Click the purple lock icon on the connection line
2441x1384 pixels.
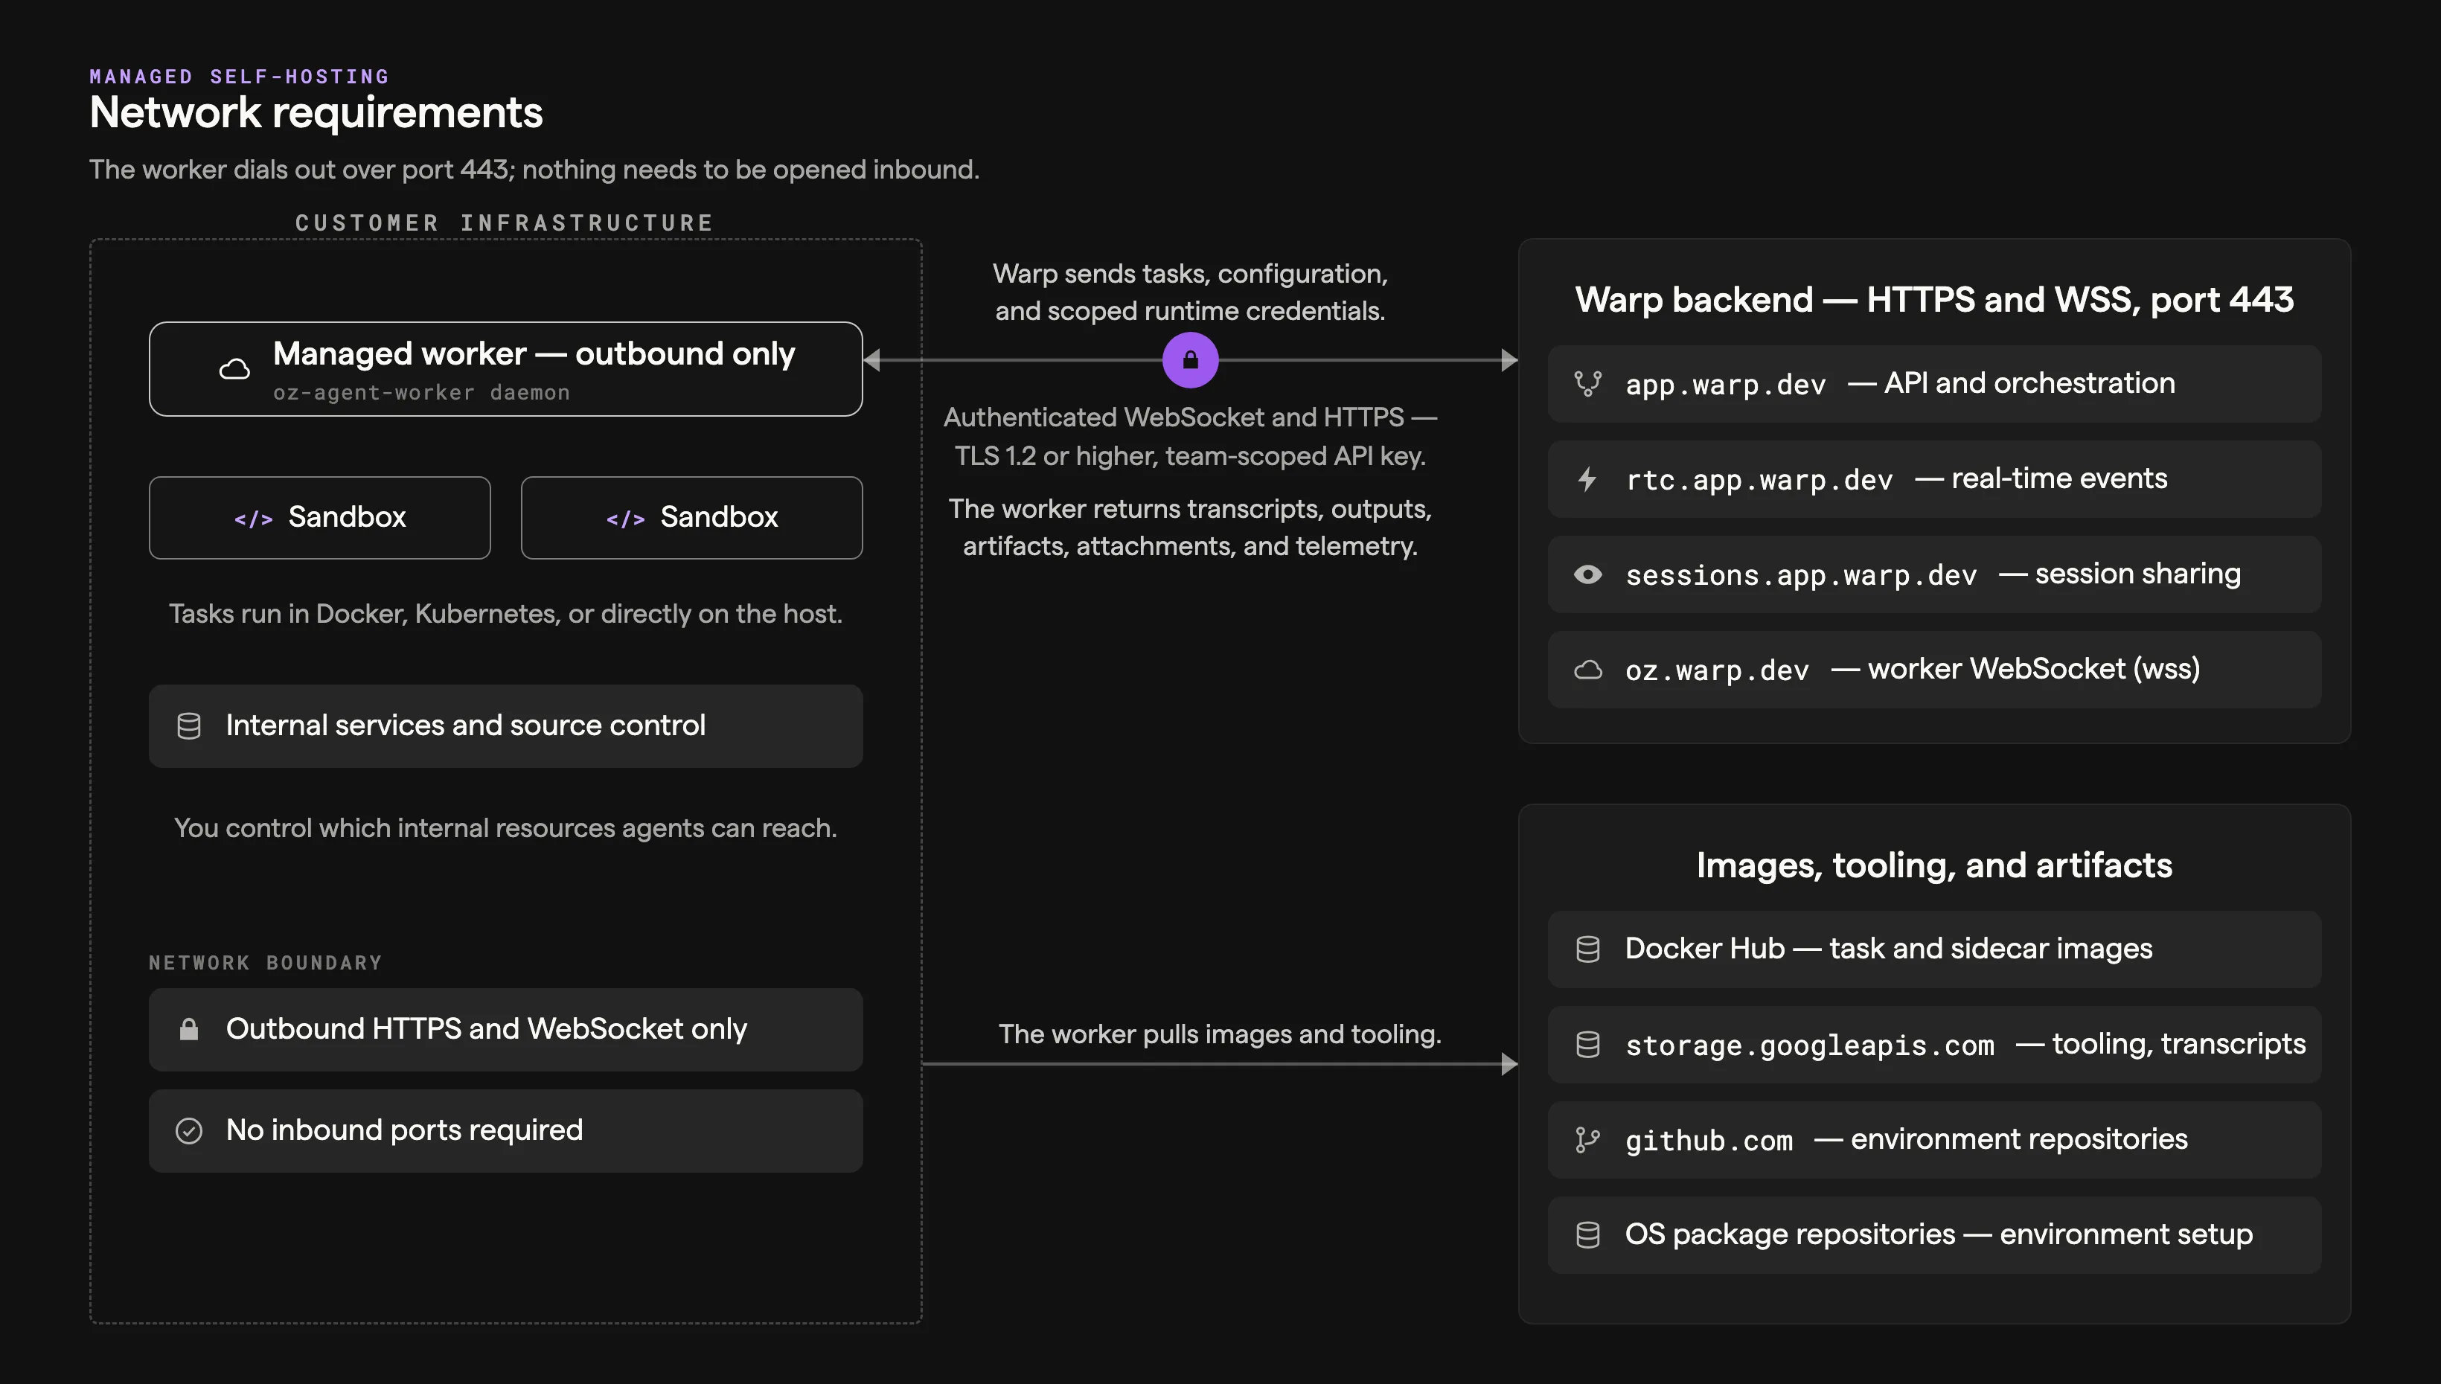[1190, 360]
